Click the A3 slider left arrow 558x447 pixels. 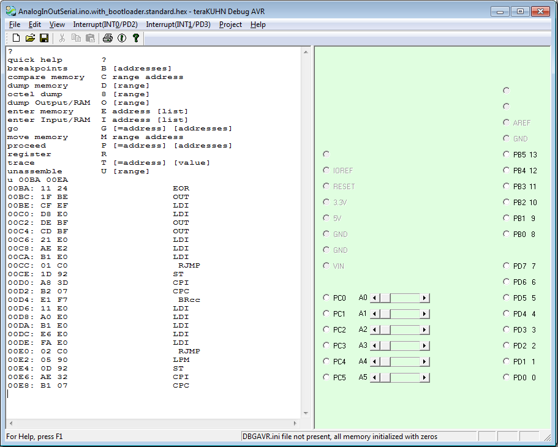(375, 346)
